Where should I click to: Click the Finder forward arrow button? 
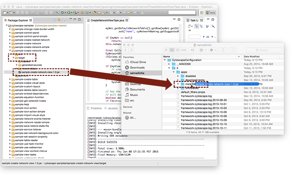point(131,50)
